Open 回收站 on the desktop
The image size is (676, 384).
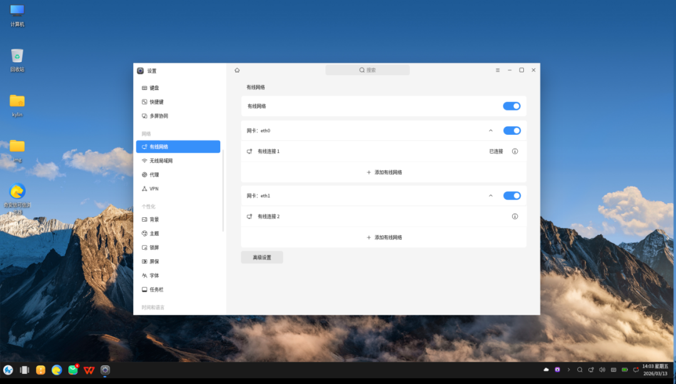click(x=18, y=60)
